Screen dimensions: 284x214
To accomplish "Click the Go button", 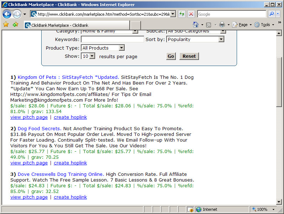I will (171, 56).
